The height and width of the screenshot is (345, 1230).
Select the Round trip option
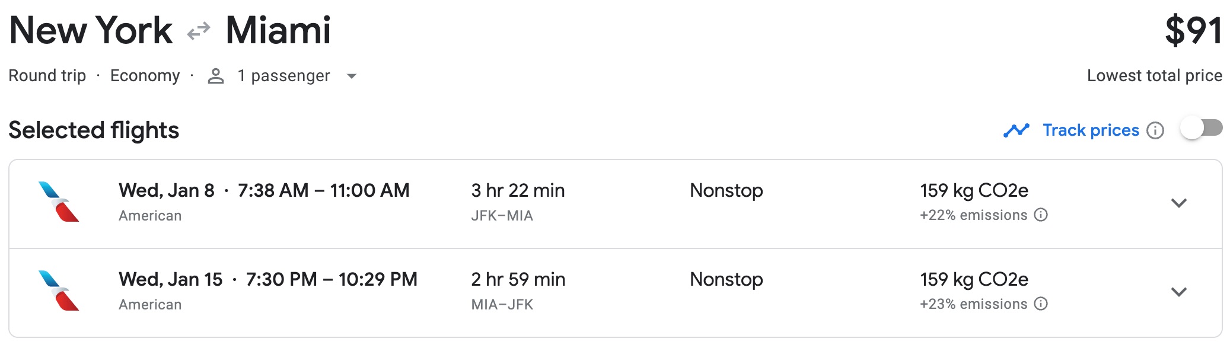[47, 75]
